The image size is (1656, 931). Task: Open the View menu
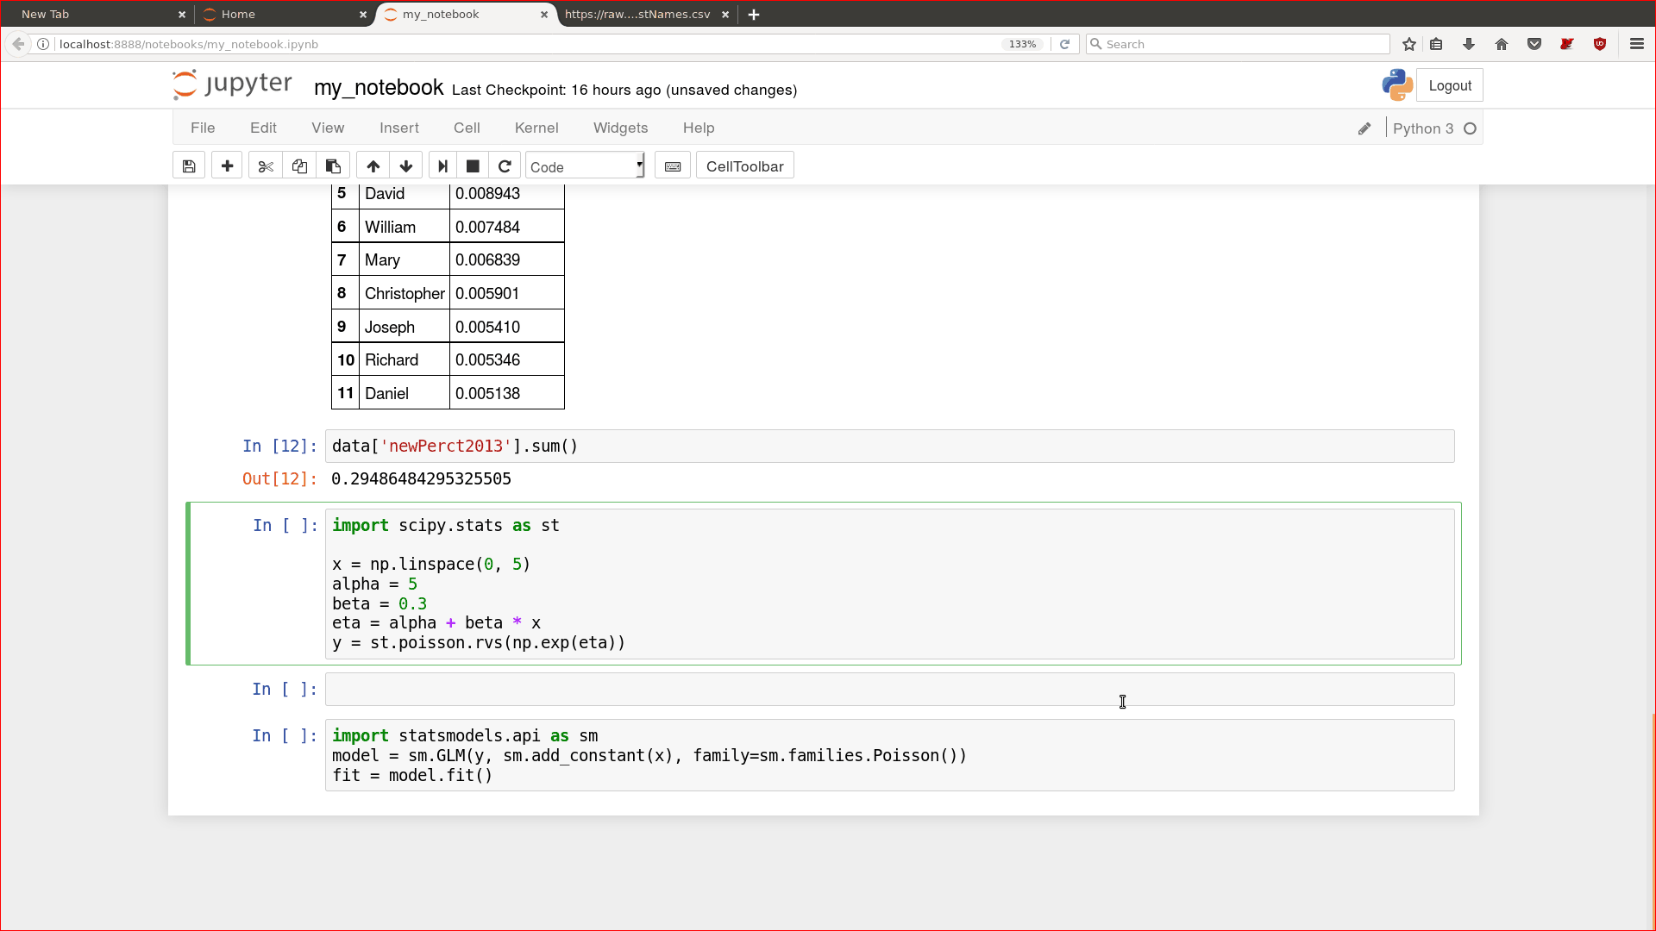(x=328, y=128)
